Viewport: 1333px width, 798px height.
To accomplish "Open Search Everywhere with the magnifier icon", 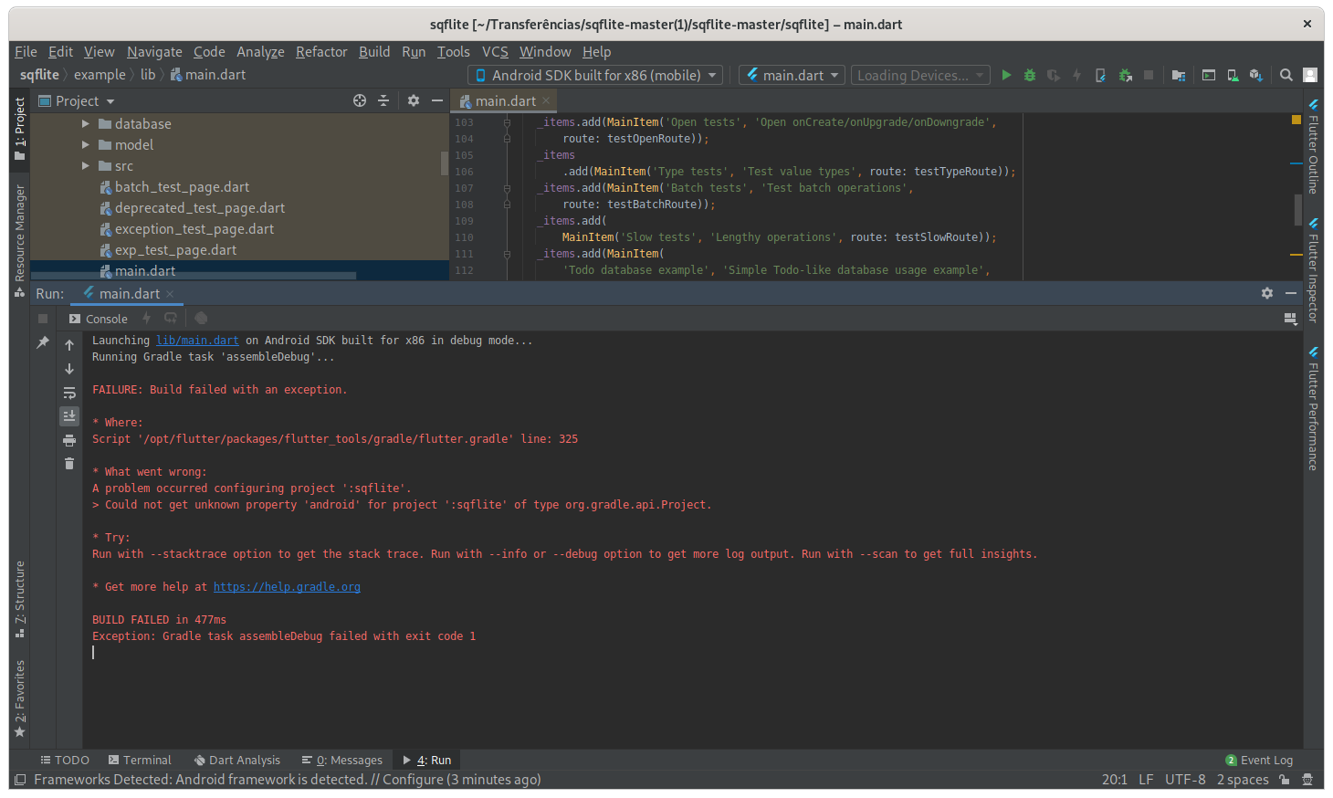I will (1286, 75).
